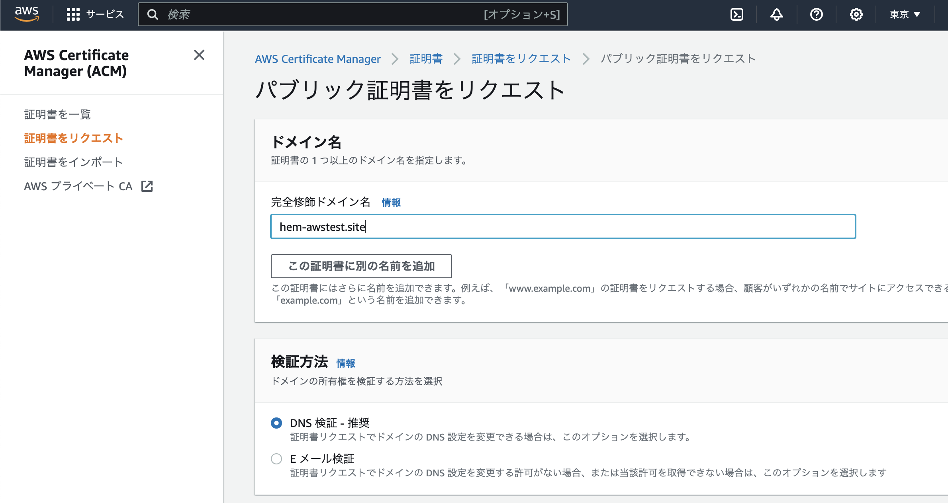Viewport: 948px width, 503px height.
Task: Click the ドメイン名 section heading
Action: 306,142
